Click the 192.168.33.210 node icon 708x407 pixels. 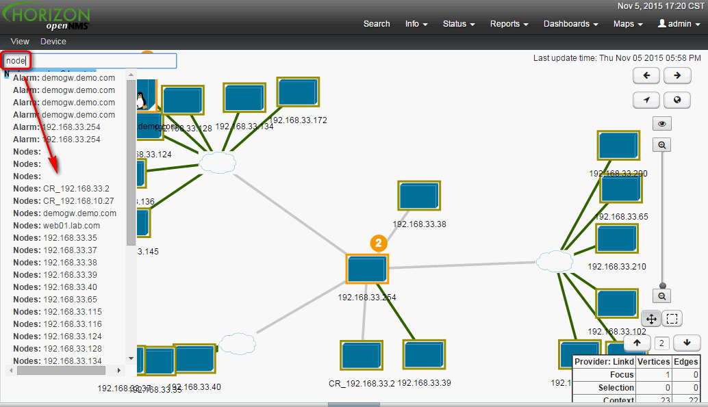[x=617, y=239]
